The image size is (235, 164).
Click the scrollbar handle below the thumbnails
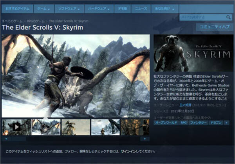point(18,139)
